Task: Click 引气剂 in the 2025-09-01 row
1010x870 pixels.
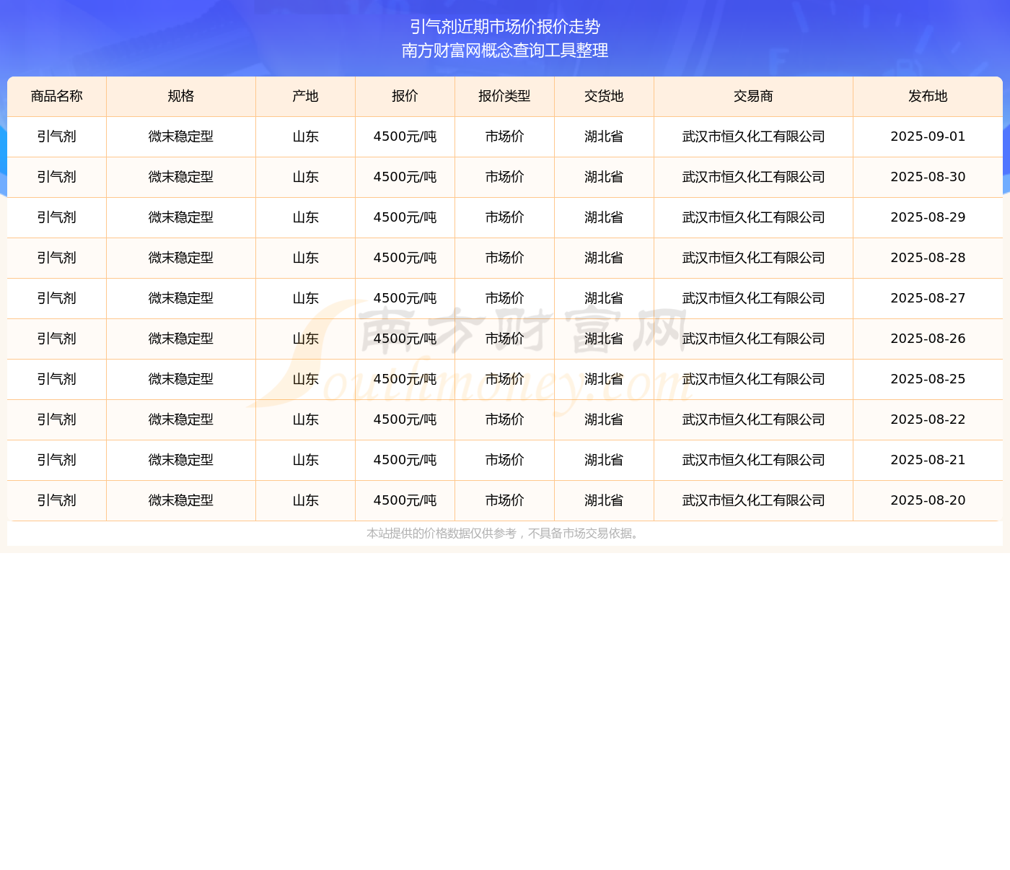Action: (x=57, y=136)
